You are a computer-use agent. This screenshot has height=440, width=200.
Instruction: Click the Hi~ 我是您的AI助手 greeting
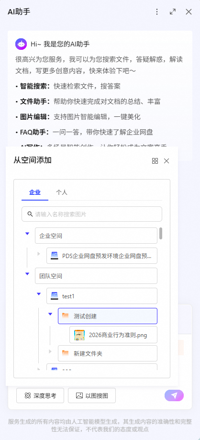[x=60, y=44]
